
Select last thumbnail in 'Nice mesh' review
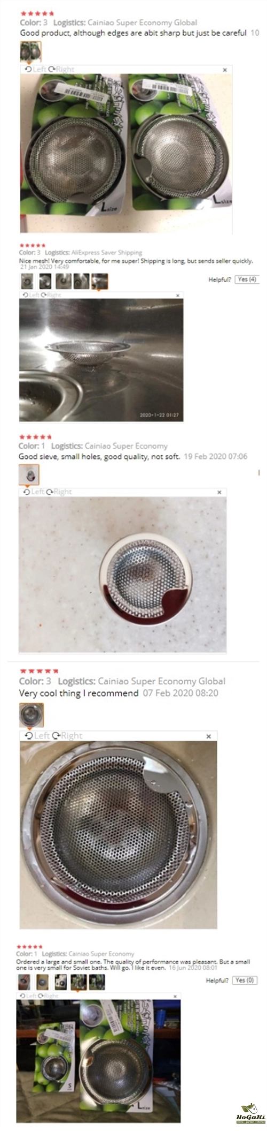tap(99, 281)
